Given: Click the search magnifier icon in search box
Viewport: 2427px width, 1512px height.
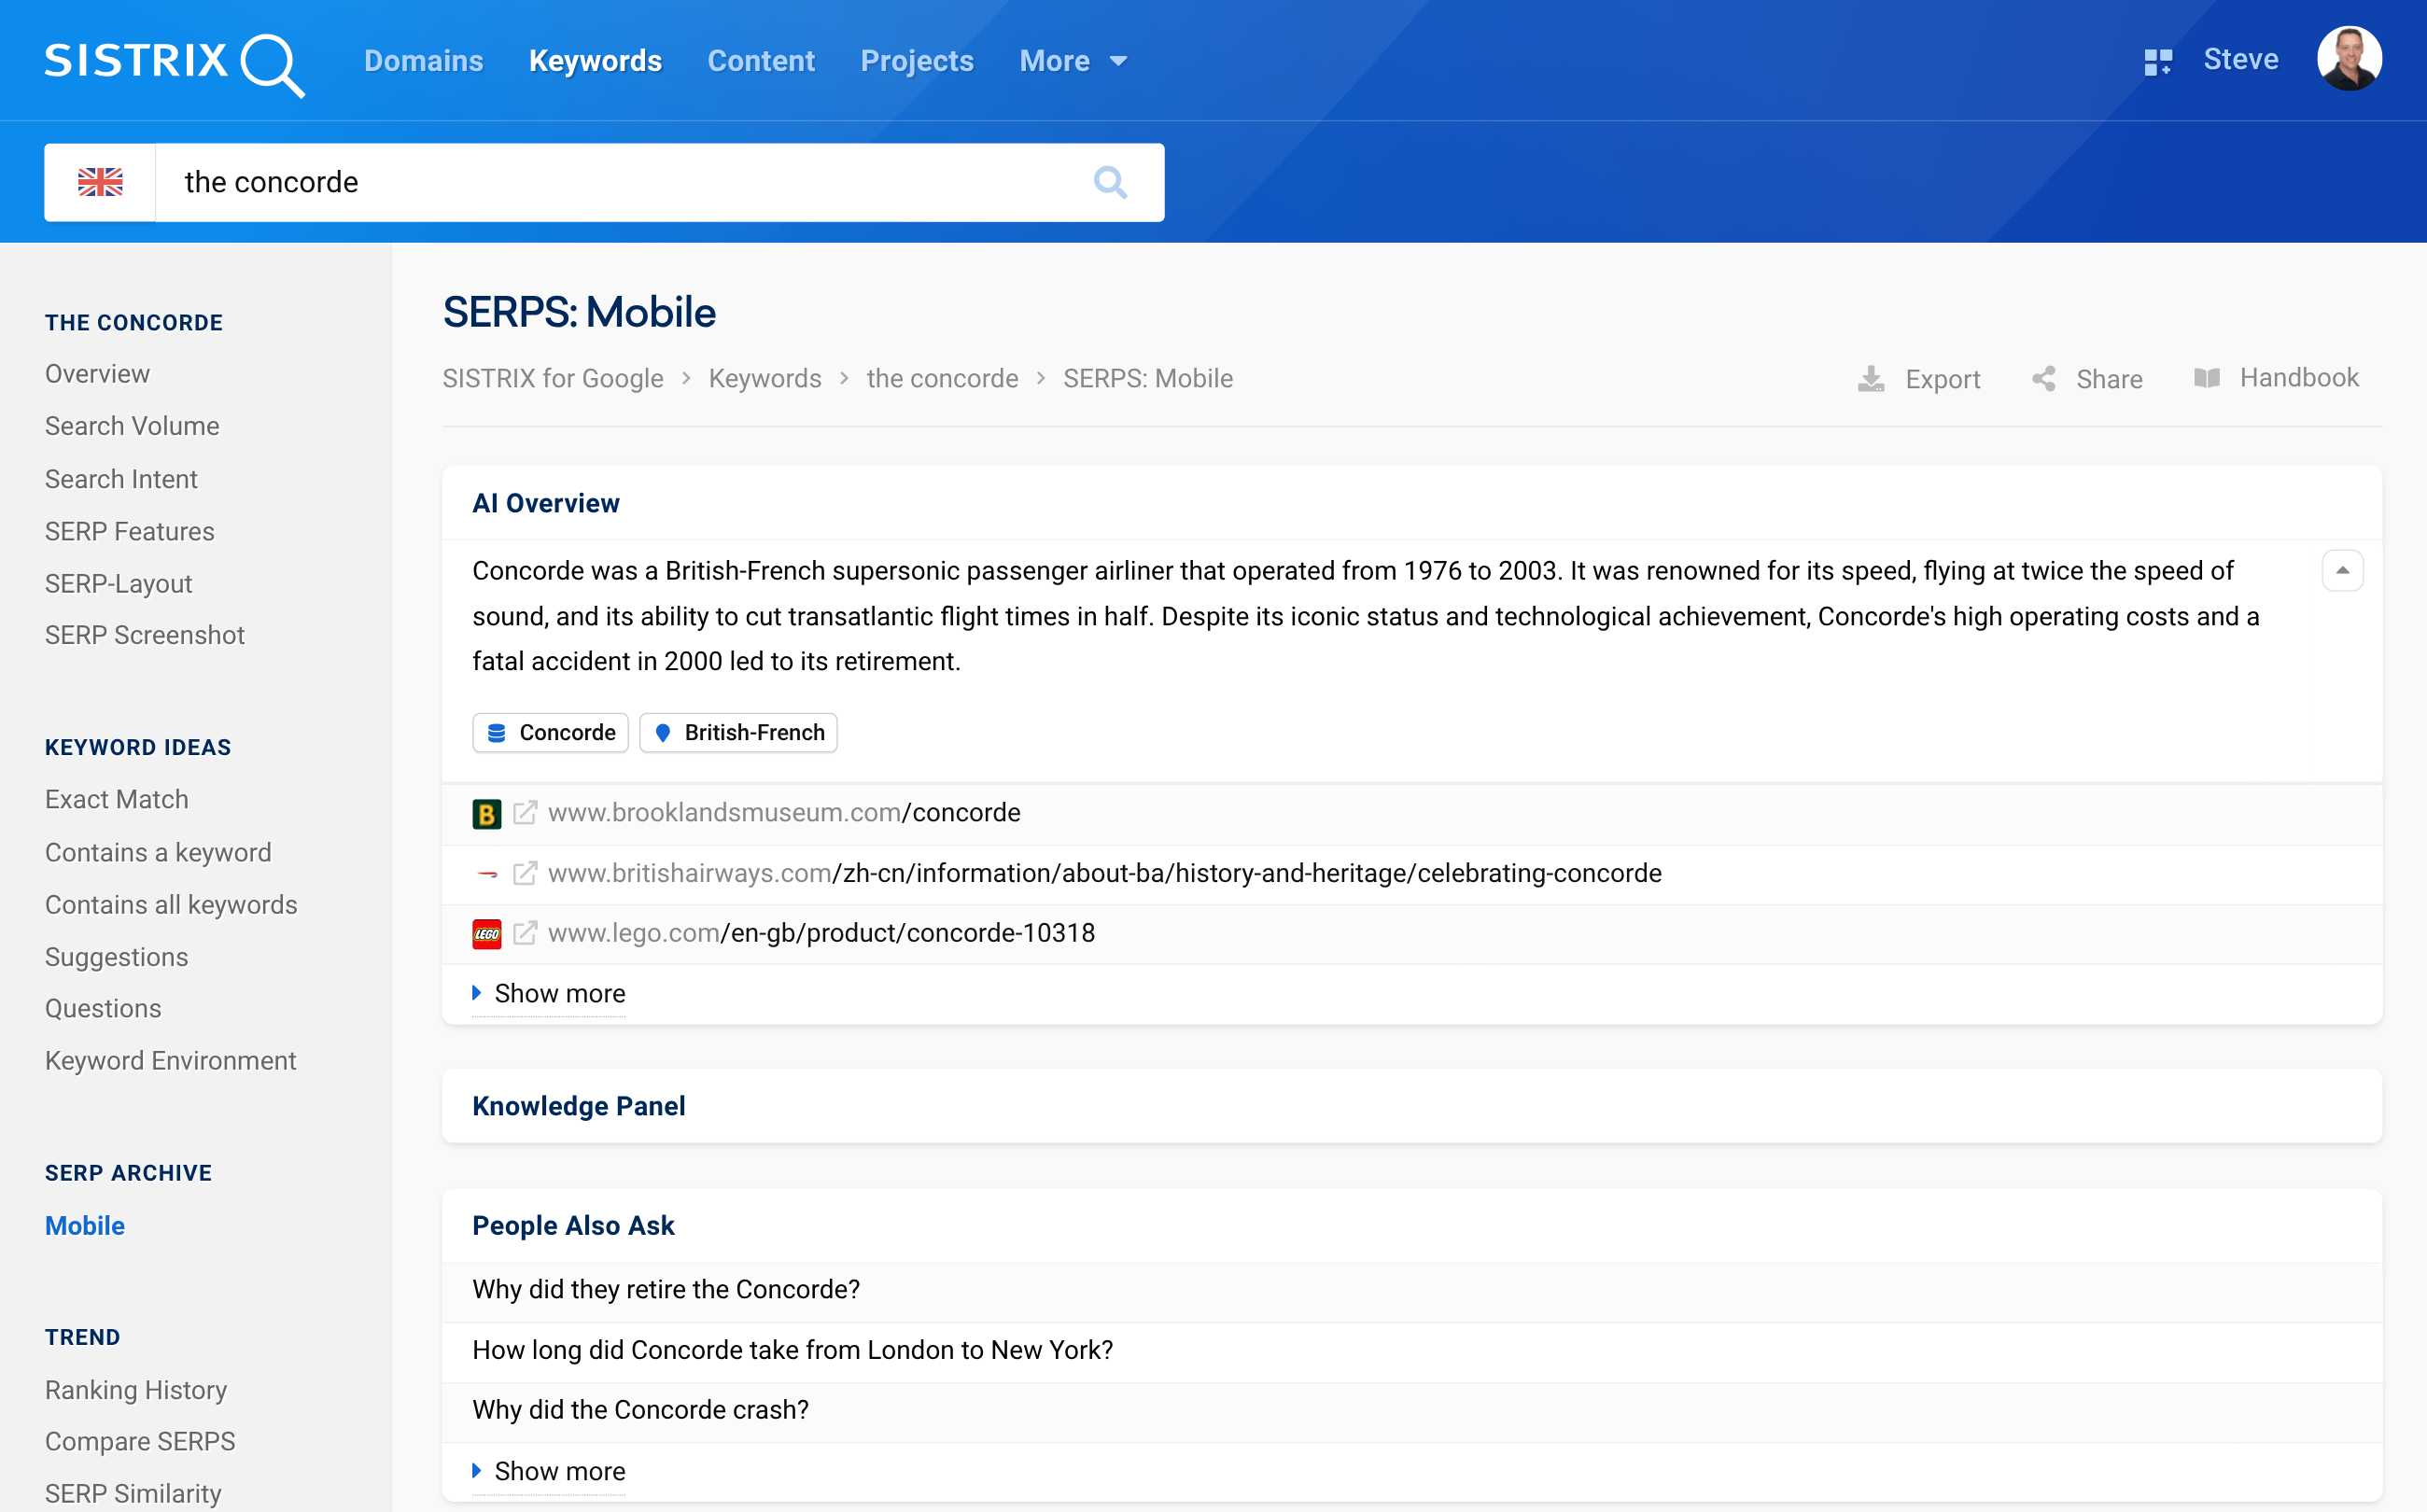Looking at the screenshot, I should (1110, 182).
